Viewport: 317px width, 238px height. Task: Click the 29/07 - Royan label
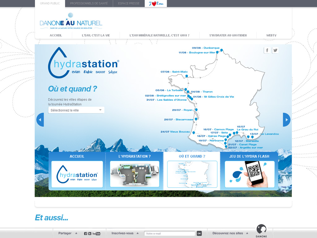[182, 110]
